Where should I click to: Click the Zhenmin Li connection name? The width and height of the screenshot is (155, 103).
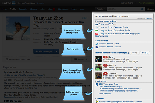coord(113,74)
